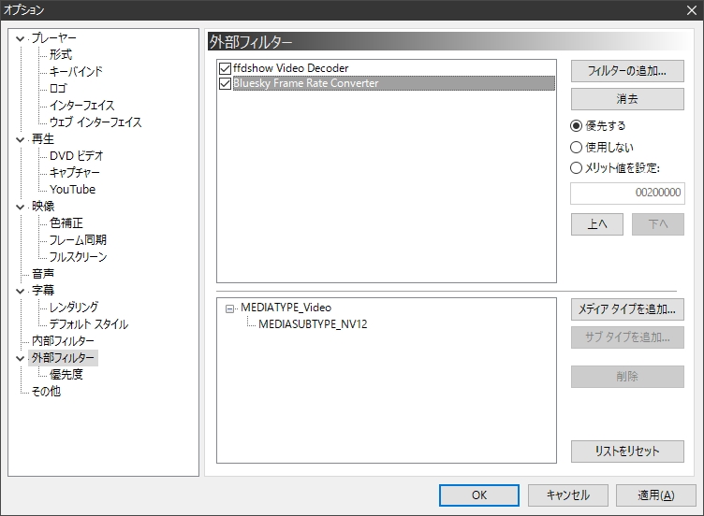Select the 外部フィルター tree item

coord(63,358)
